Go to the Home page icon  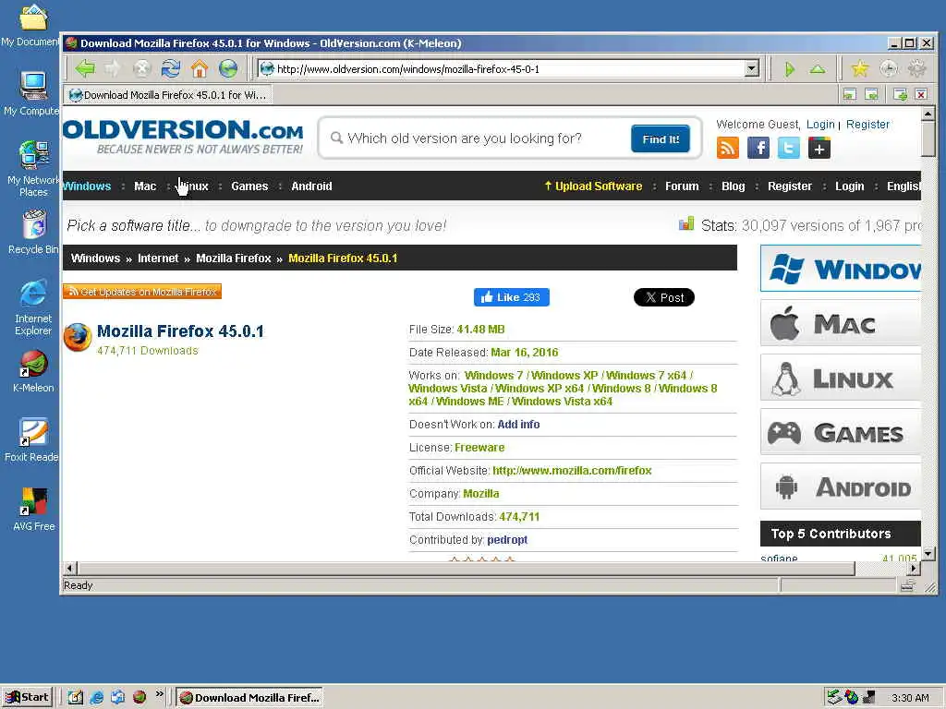[x=200, y=68]
